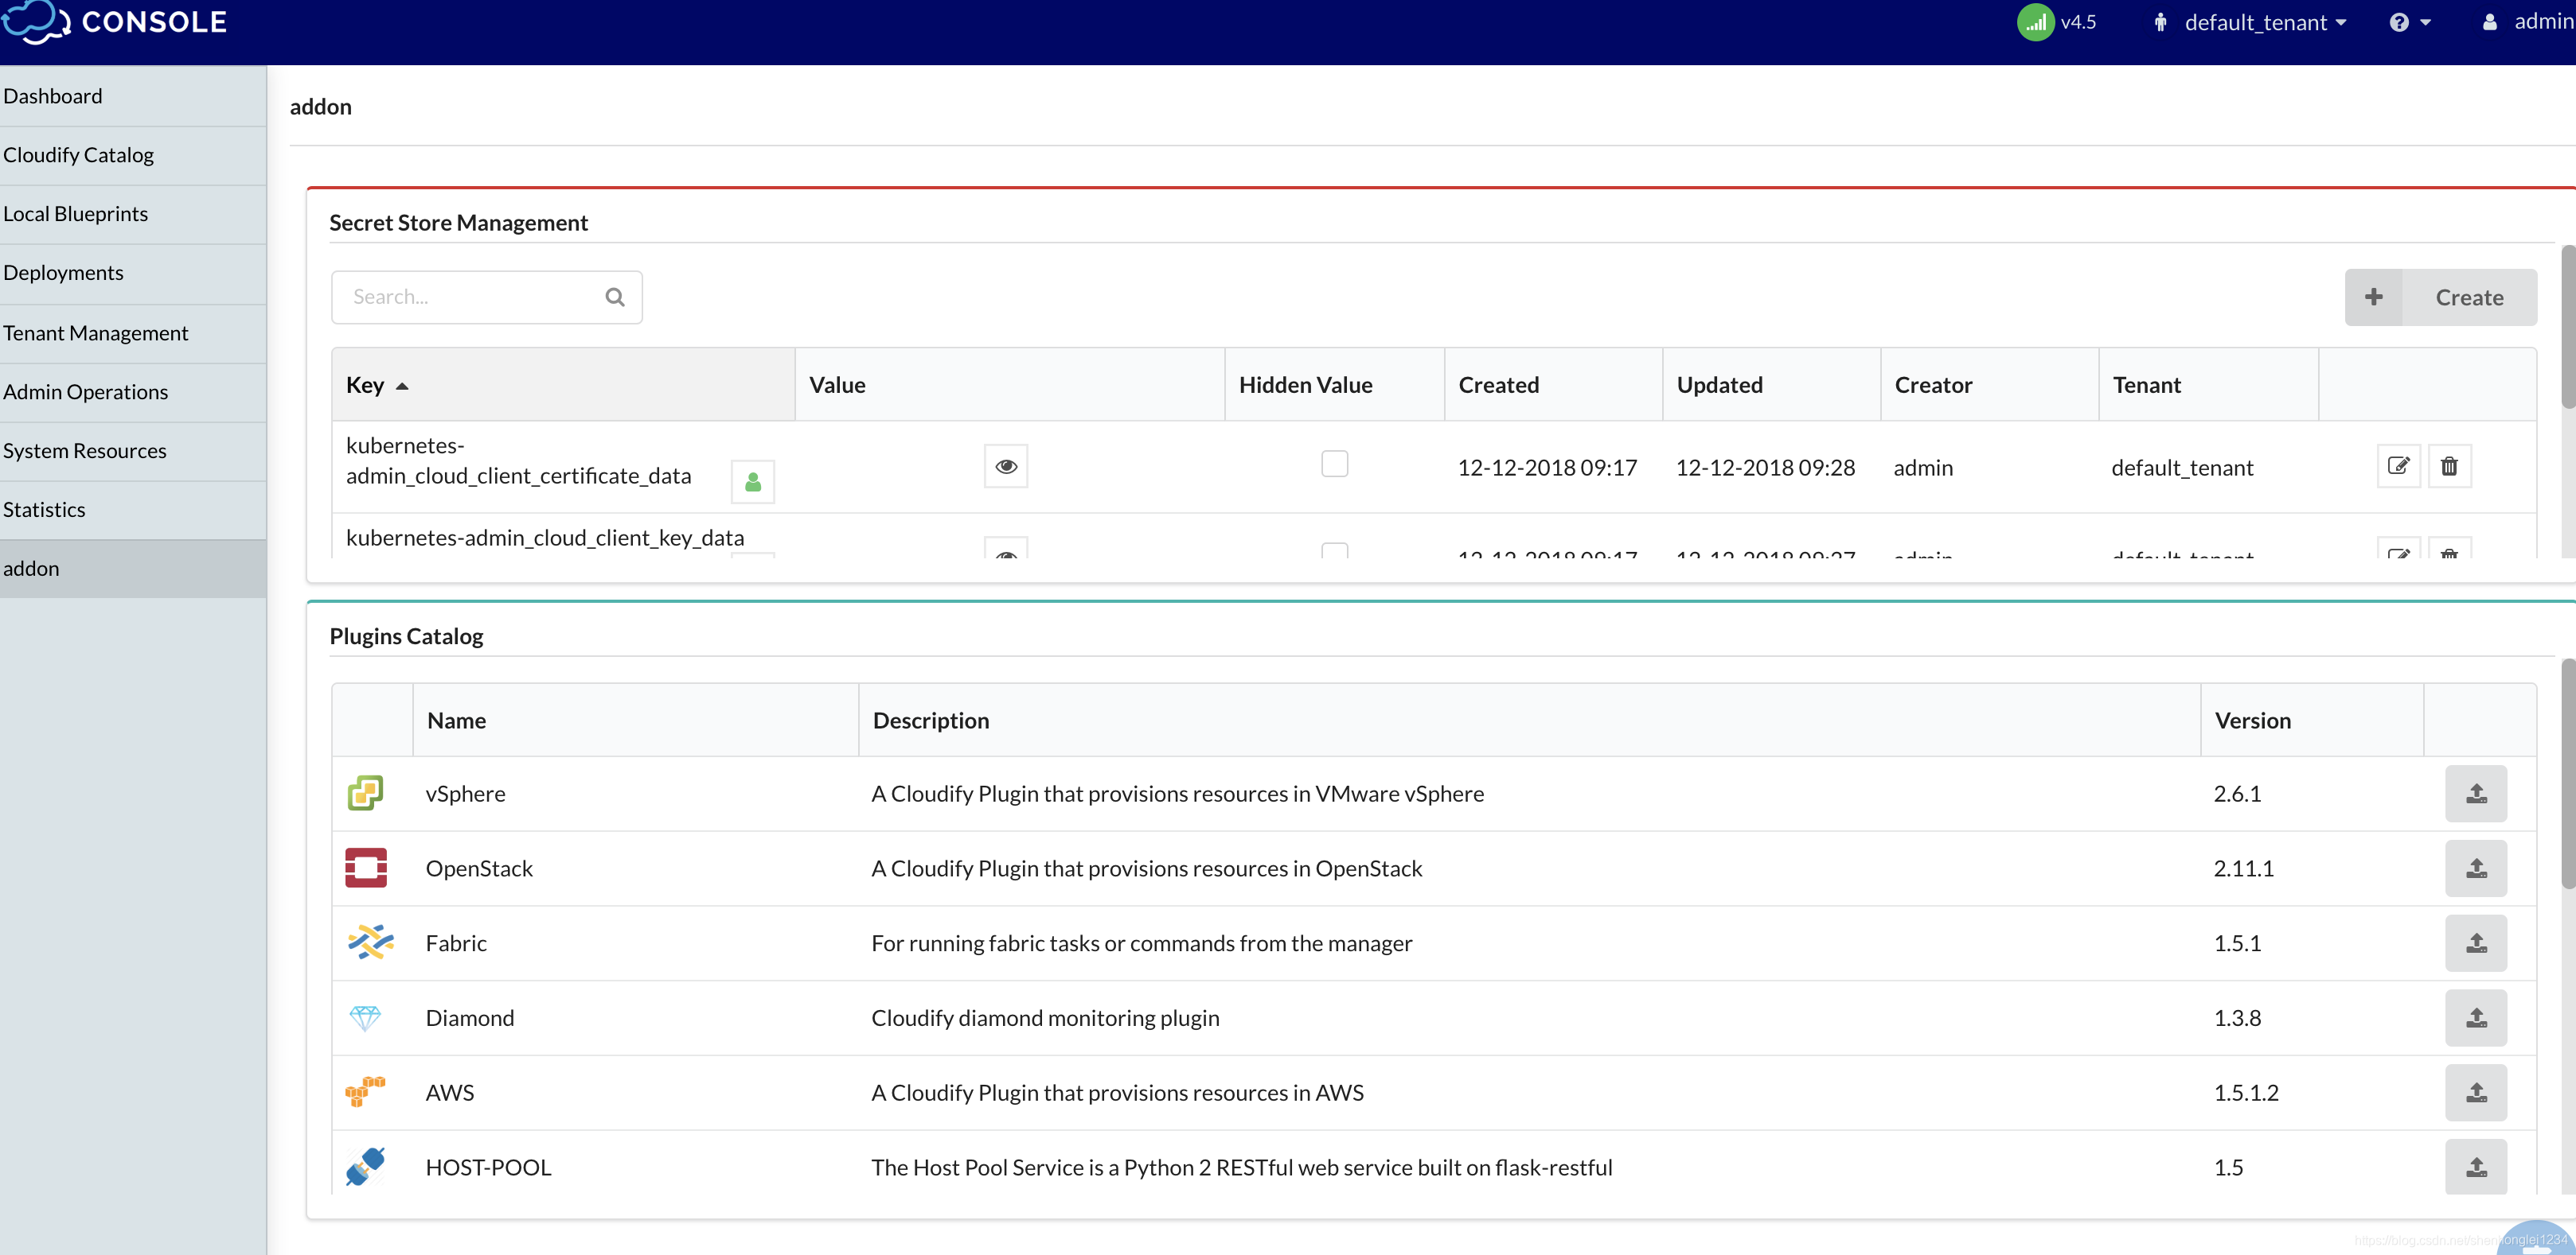This screenshot has height=1255, width=2576.
Task: Click the Fabric plugin logo
Action: [x=370, y=942]
